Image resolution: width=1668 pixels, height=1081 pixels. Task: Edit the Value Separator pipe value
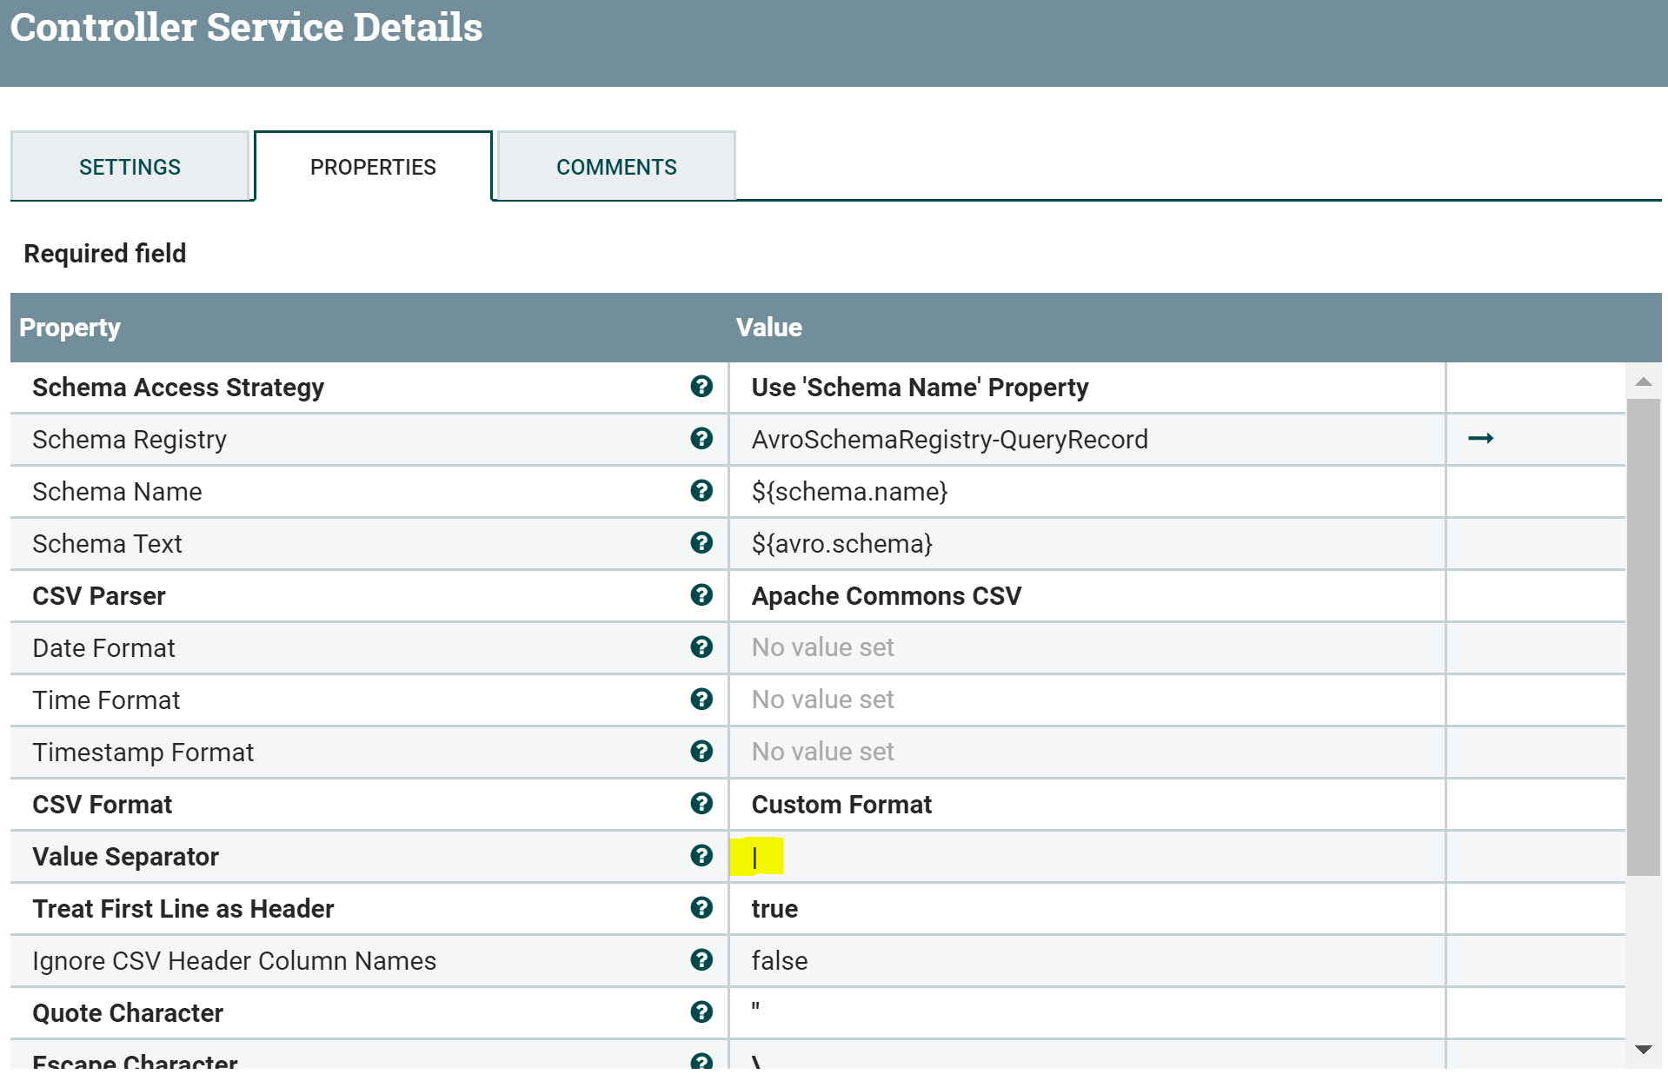click(756, 857)
